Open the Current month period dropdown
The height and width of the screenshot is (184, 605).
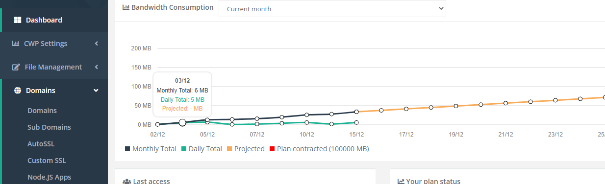(332, 9)
